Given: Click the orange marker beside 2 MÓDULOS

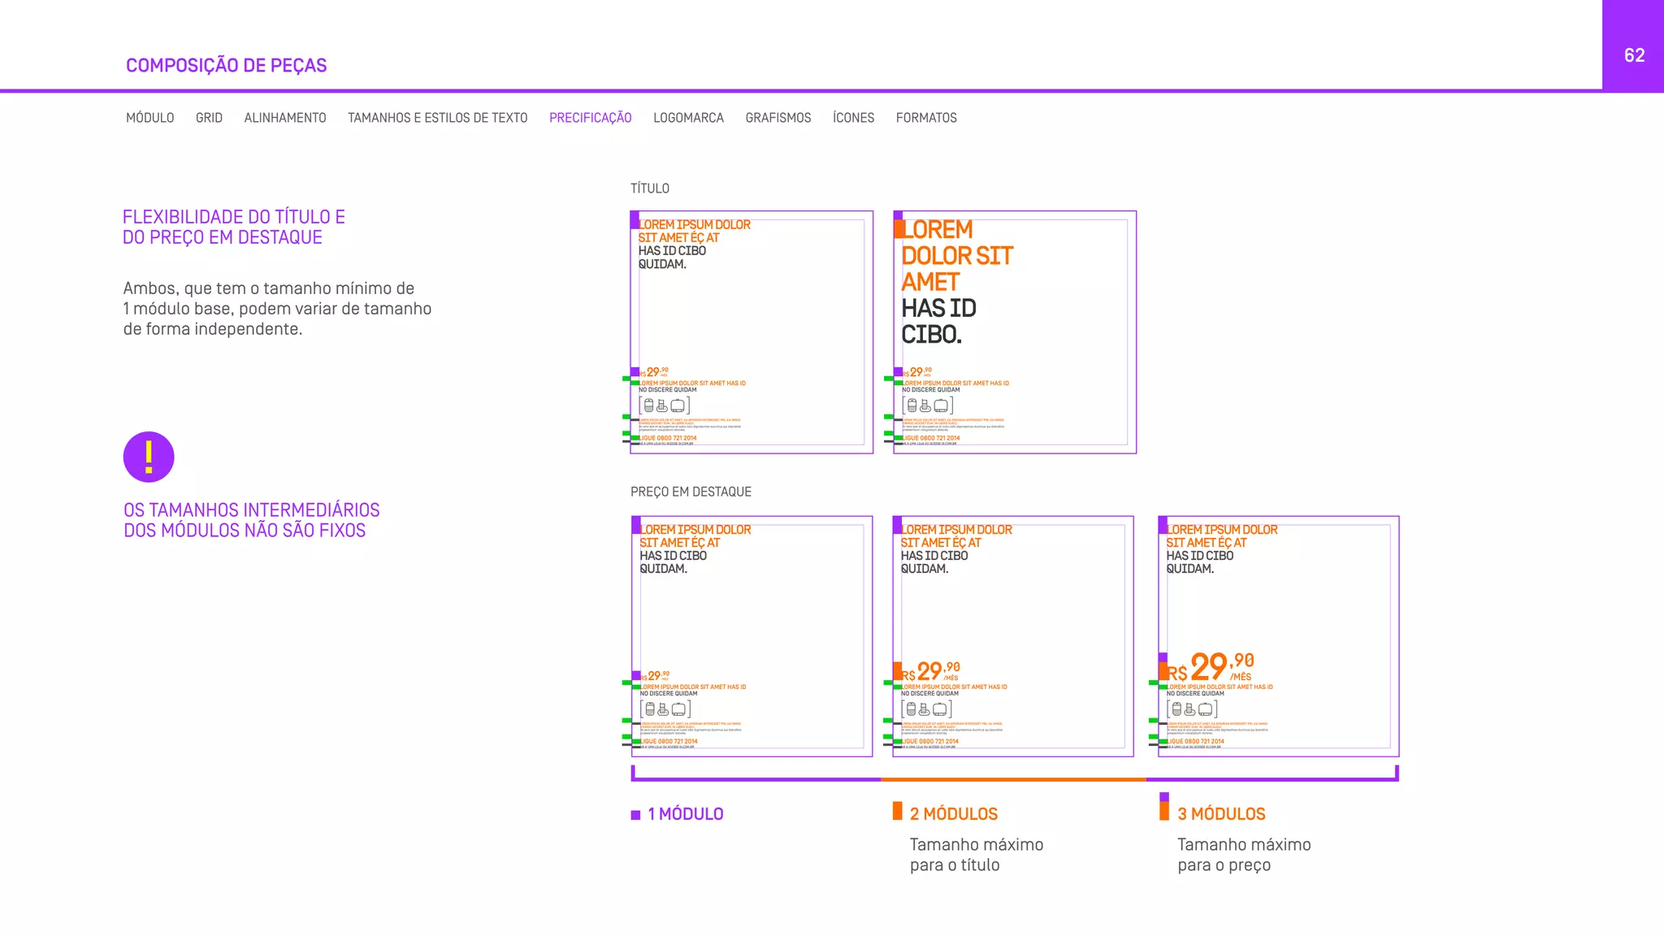Looking at the screenshot, I should 897,811.
